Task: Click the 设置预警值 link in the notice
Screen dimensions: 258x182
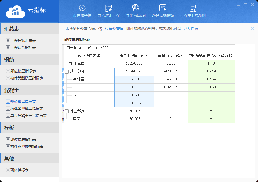Action: pyautogui.click(x=114, y=29)
